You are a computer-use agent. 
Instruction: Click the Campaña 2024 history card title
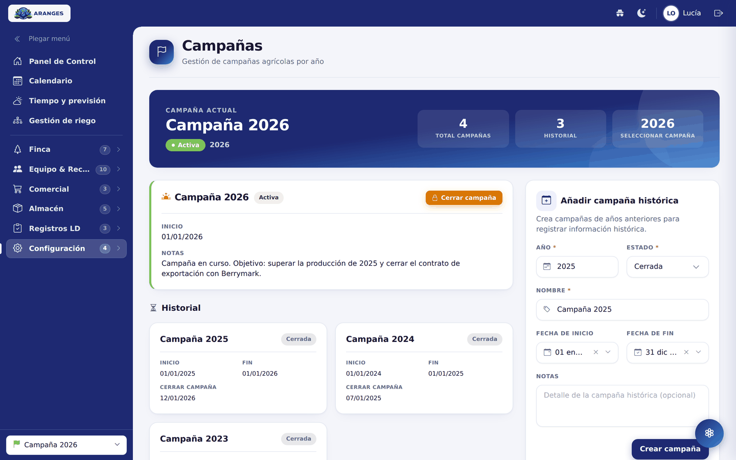(380, 339)
